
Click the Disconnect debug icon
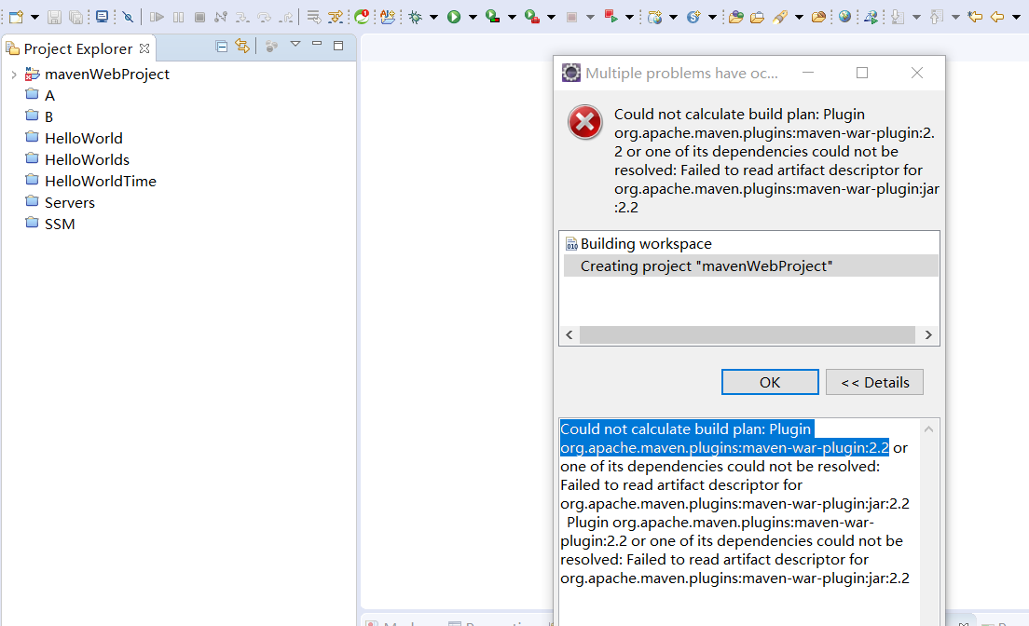pos(221,17)
